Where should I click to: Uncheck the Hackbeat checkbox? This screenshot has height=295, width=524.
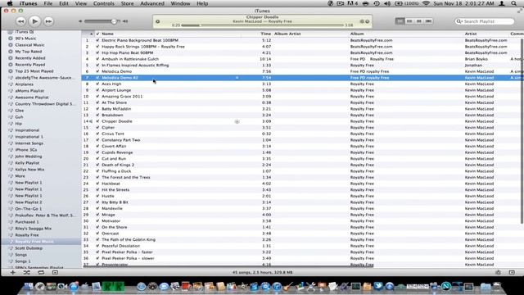pos(97,184)
